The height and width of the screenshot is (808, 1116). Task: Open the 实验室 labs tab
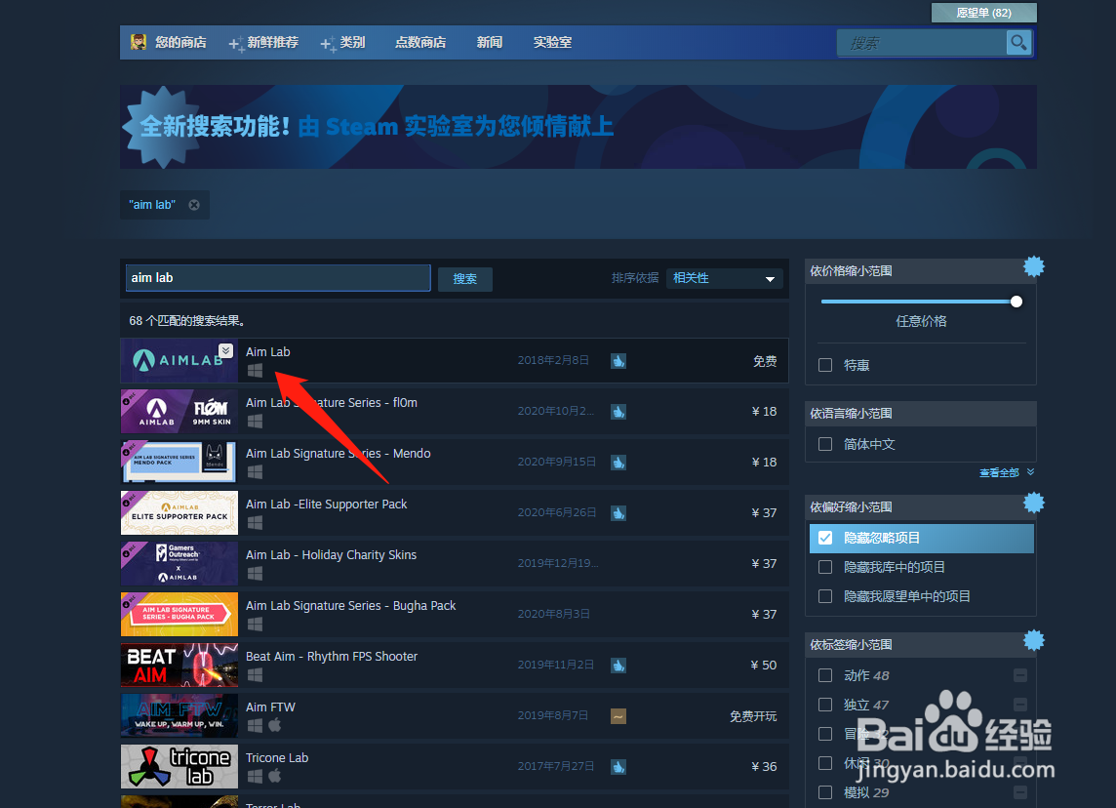(x=553, y=43)
